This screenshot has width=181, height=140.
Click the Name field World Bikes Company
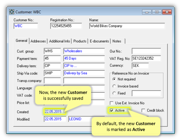(127, 26)
